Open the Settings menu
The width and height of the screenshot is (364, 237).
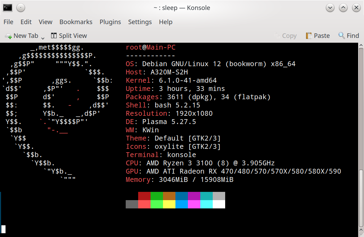[140, 22]
